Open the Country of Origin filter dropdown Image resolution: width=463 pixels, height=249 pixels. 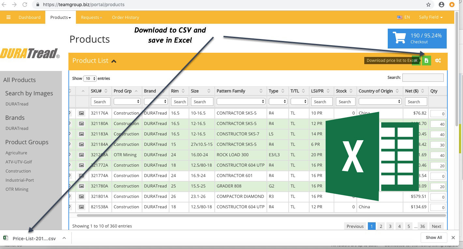pyautogui.click(x=380, y=102)
